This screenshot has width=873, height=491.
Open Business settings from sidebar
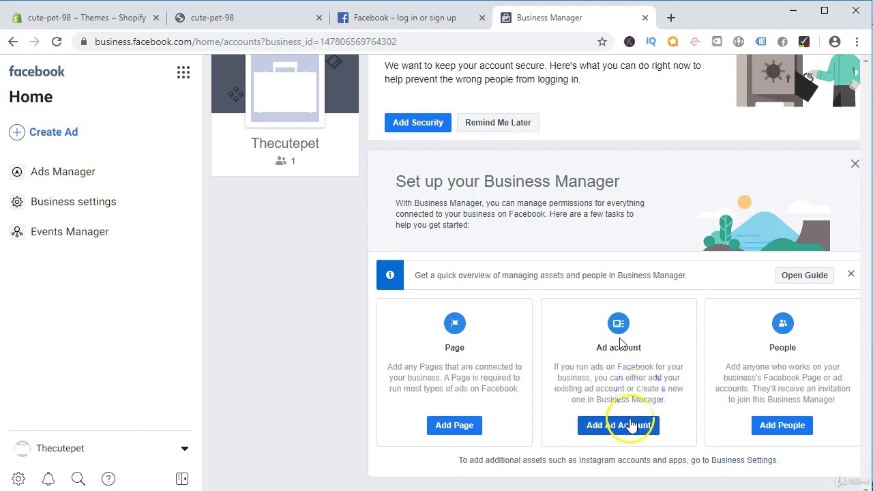point(73,202)
